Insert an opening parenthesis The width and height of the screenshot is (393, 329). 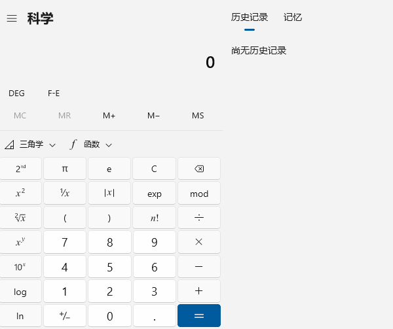pyautogui.click(x=65, y=218)
